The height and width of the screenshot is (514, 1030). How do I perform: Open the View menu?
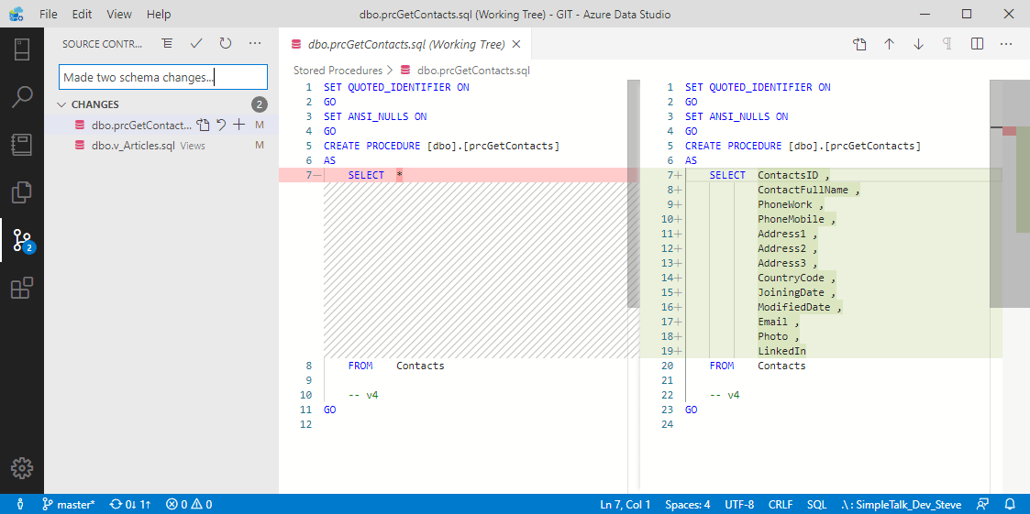coord(119,14)
